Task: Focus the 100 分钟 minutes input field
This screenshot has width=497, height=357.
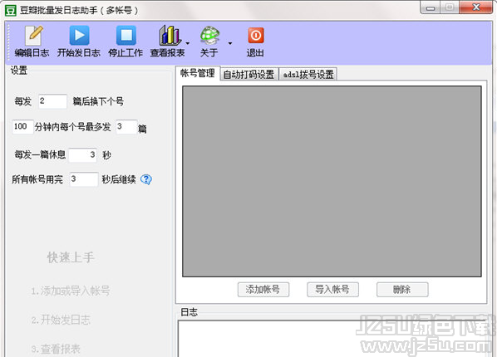Action: (22, 127)
